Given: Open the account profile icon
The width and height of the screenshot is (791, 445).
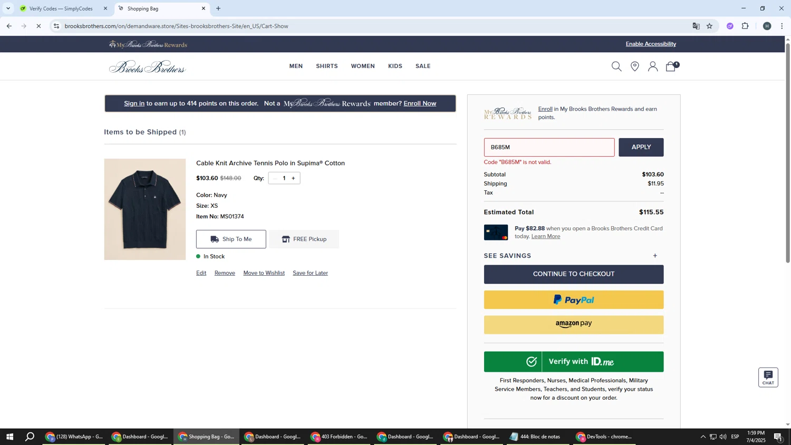Looking at the screenshot, I should click(653, 66).
